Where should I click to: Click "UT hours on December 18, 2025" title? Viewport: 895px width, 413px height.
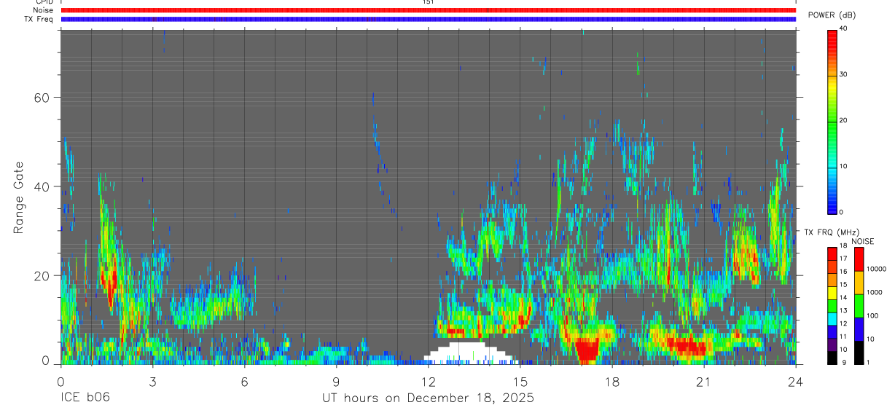[428, 398]
